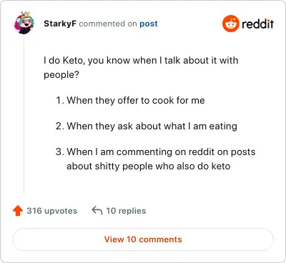Click the "reddit" wordmark text
The height and width of the screenshot is (263, 286).
257,24
